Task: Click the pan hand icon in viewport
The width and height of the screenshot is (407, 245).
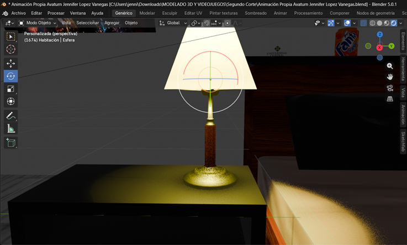Action: (x=390, y=77)
